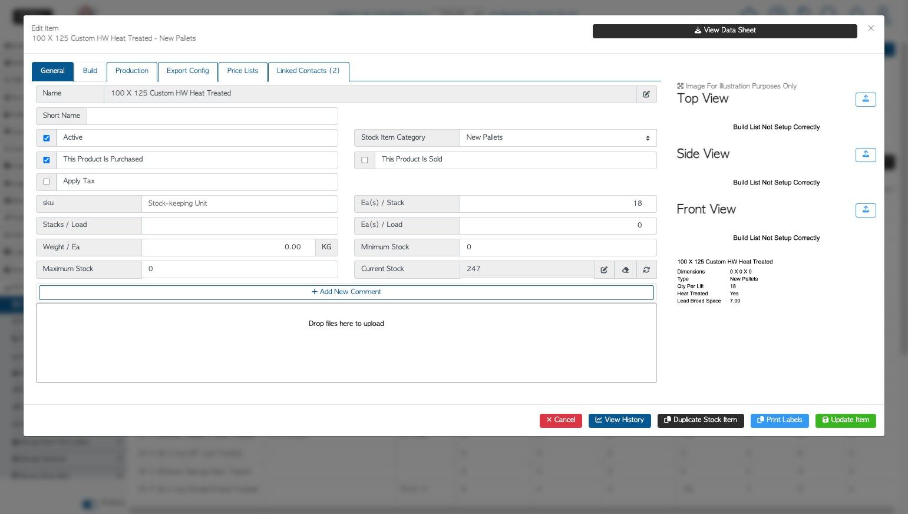Screen dimensions: 908x514
Task: Click Add New Comment
Action: click(346, 292)
